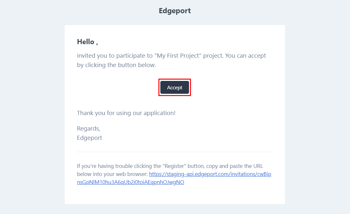Click the Edgeport signature under Regards

pos(90,138)
